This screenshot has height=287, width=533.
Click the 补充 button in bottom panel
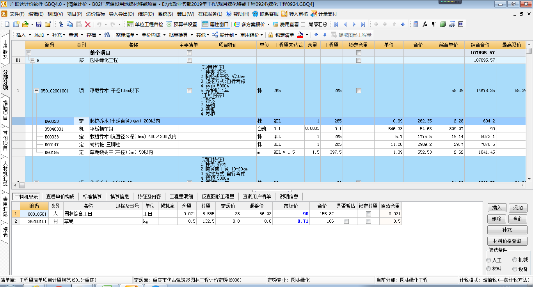coord(507,230)
